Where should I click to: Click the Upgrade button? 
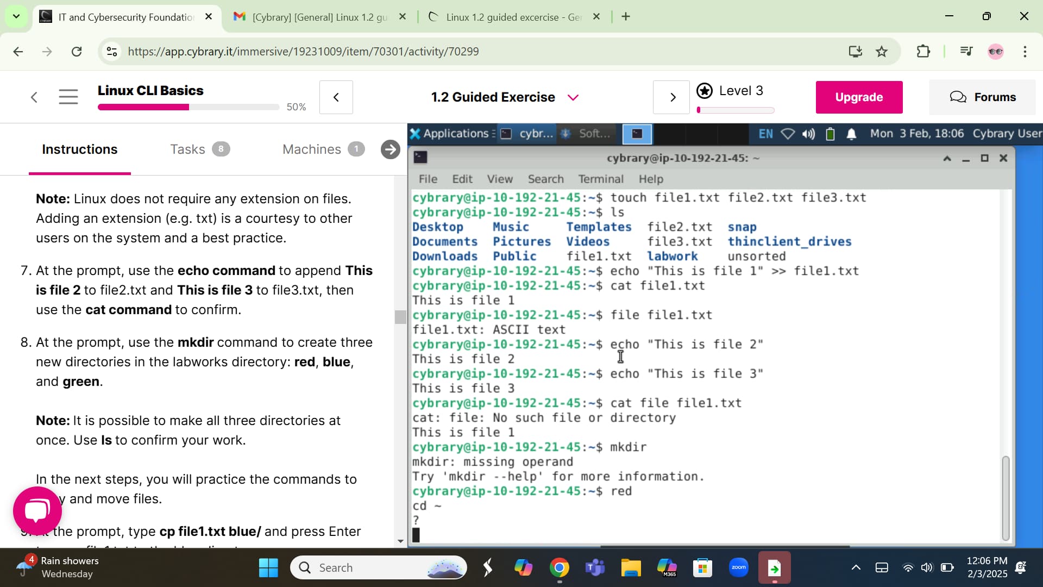[859, 97]
